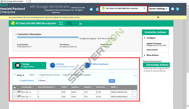Open Help question mark icon
The image size is (189, 109).
[177, 9]
